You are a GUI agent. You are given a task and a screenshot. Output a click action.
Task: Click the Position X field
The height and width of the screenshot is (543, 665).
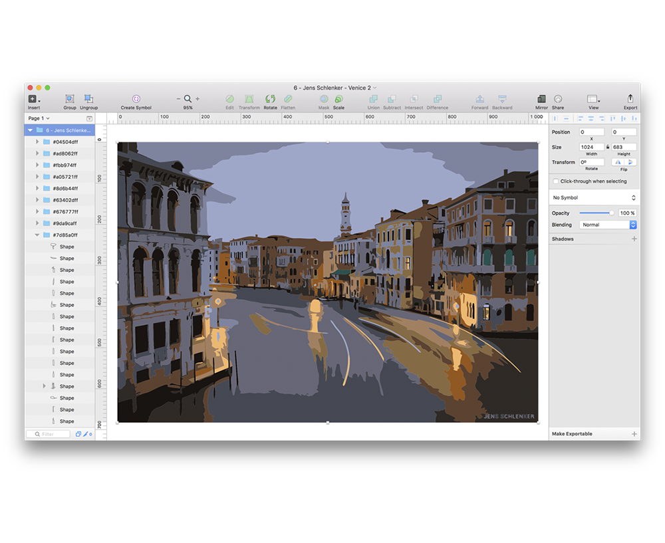(x=592, y=132)
